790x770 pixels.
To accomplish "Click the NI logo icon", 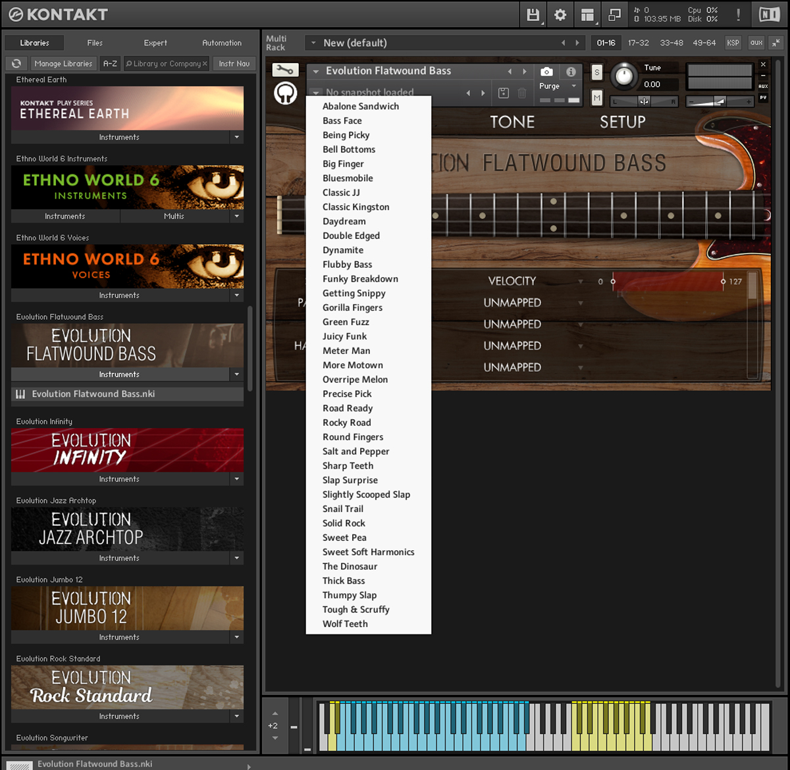I will [769, 14].
